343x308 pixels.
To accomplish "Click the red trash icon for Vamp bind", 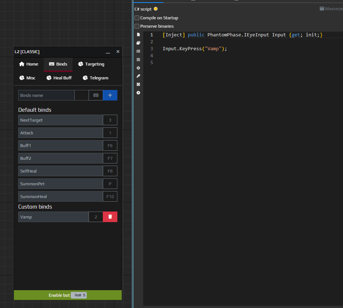I will click(110, 217).
